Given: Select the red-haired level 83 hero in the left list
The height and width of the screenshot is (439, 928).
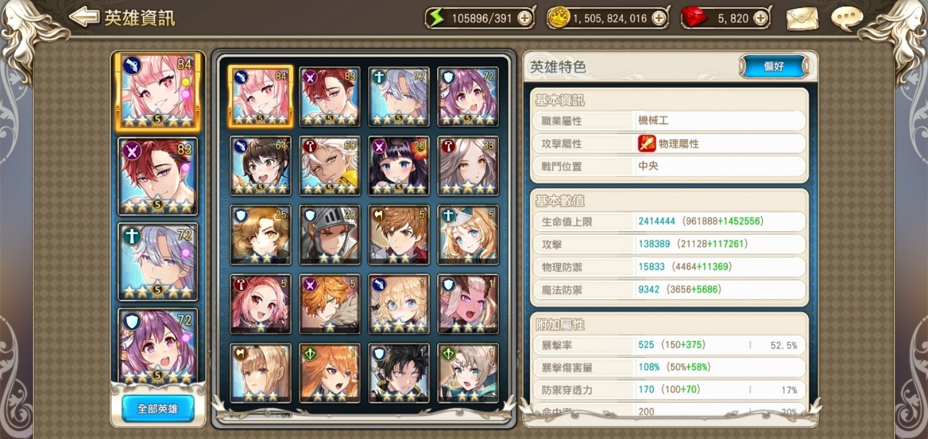Looking at the screenshot, I should [x=158, y=176].
